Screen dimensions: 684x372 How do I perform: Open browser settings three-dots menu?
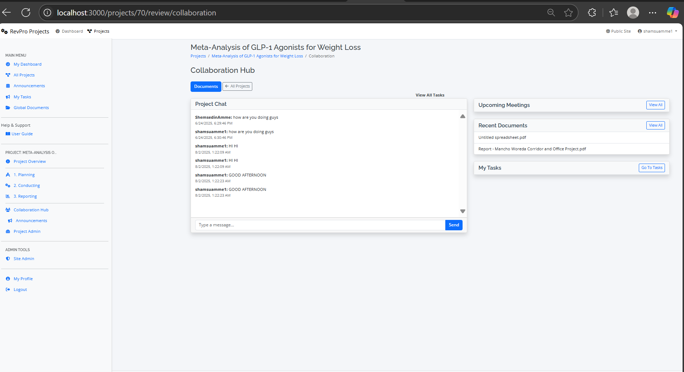[x=652, y=13]
